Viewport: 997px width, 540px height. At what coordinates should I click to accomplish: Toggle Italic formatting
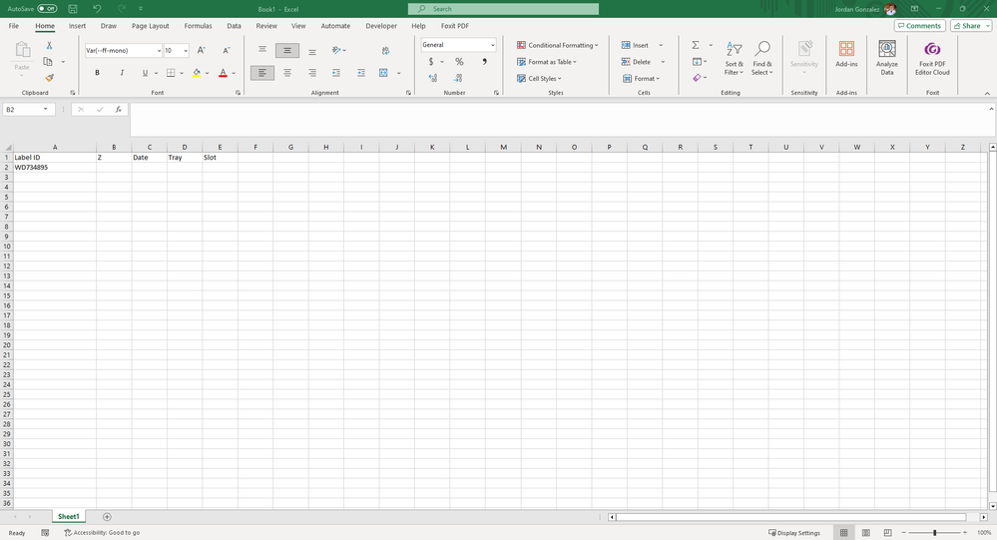(x=122, y=73)
